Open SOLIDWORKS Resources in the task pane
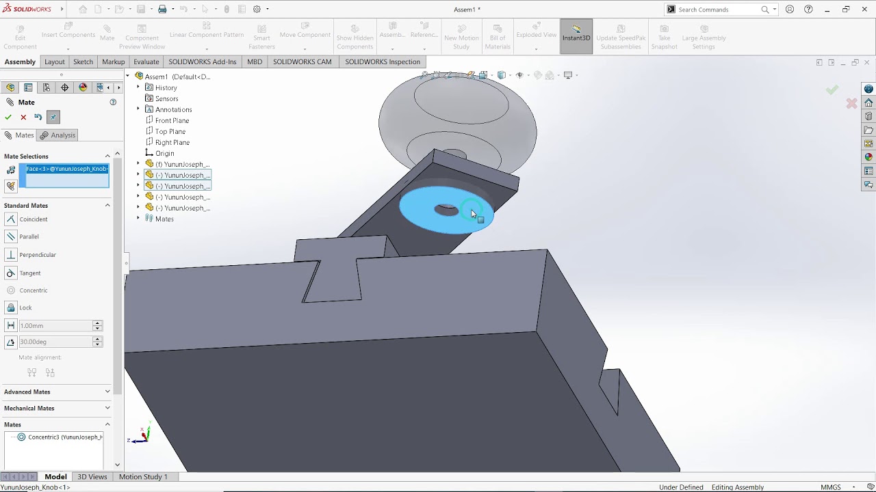 tap(868, 102)
